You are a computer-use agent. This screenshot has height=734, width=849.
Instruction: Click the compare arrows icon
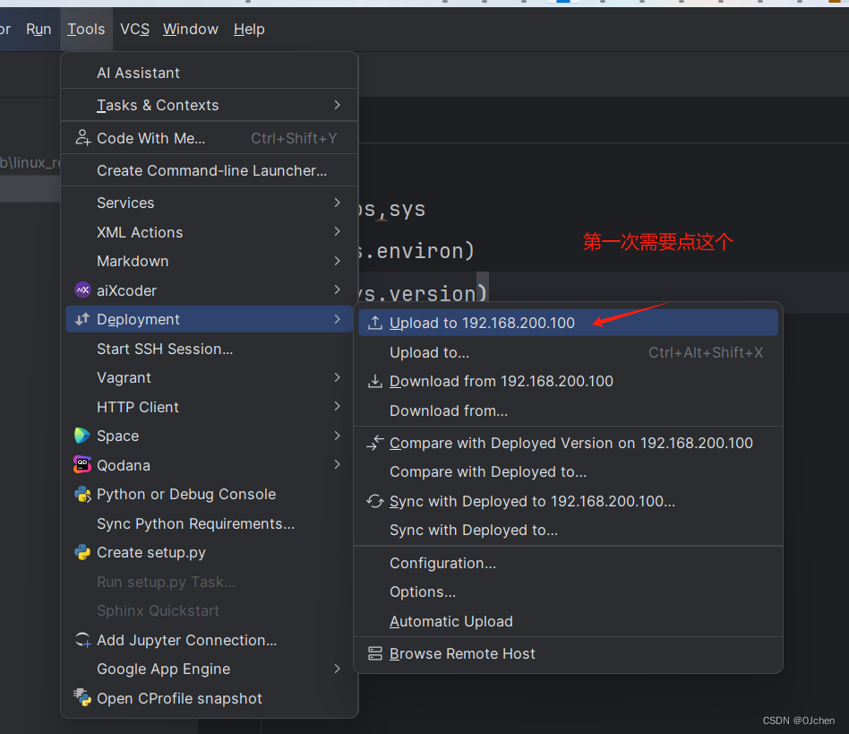[374, 443]
